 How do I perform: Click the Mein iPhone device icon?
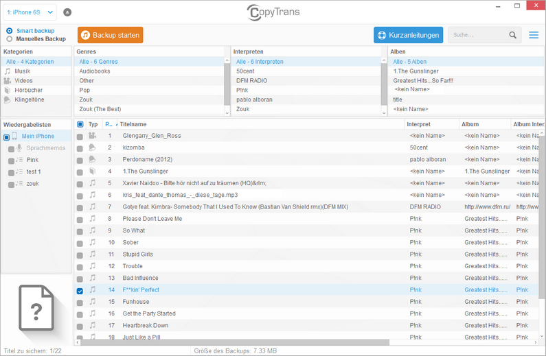[x=14, y=136]
